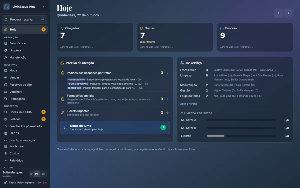The image size is (300, 188).
Task: Click arrow next to Formulários em falta count
Action: [167, 99]
